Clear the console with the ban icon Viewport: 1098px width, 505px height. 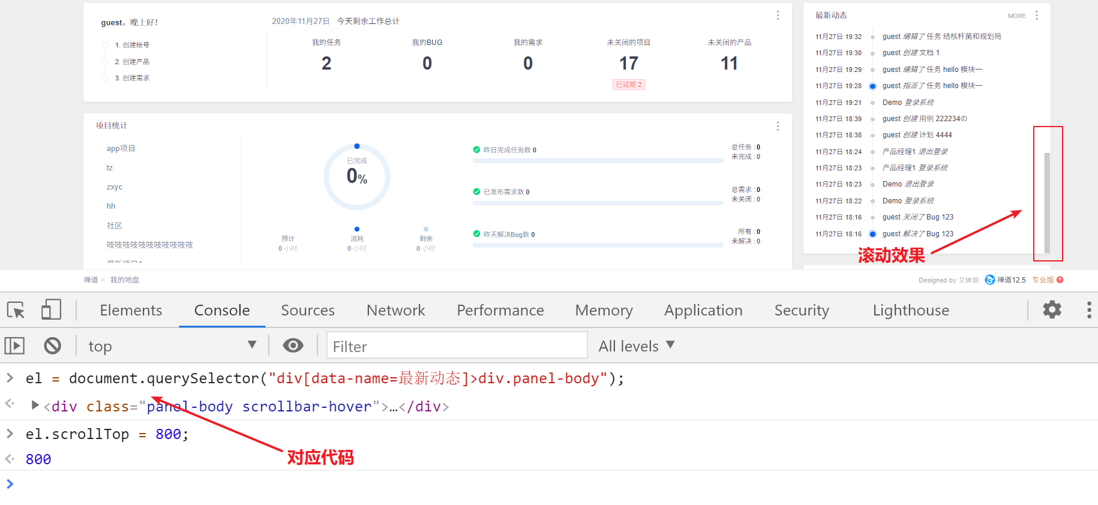pyautogui.click(x=52, y=345)
